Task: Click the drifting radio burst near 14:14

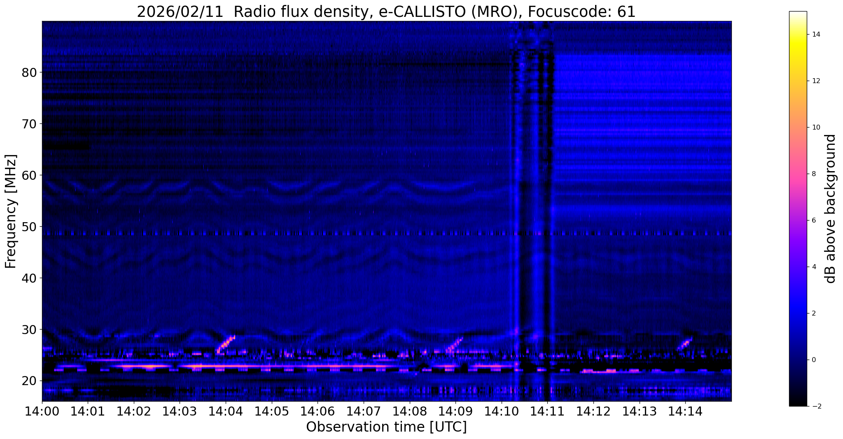Action: 684,344
